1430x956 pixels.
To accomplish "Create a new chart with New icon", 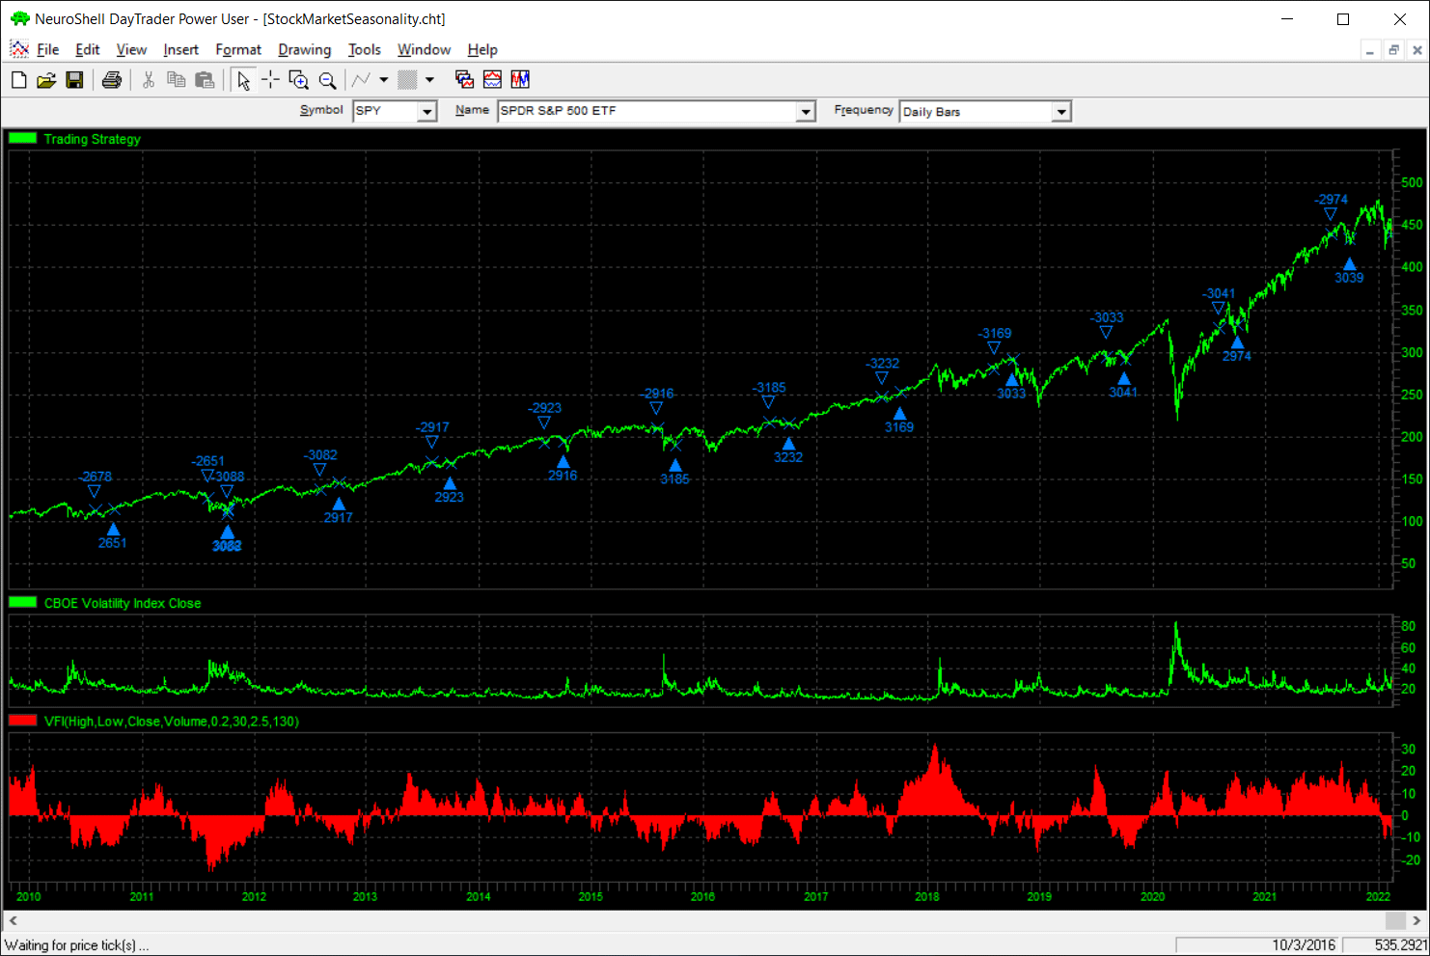I will click(x=18, y=80).
